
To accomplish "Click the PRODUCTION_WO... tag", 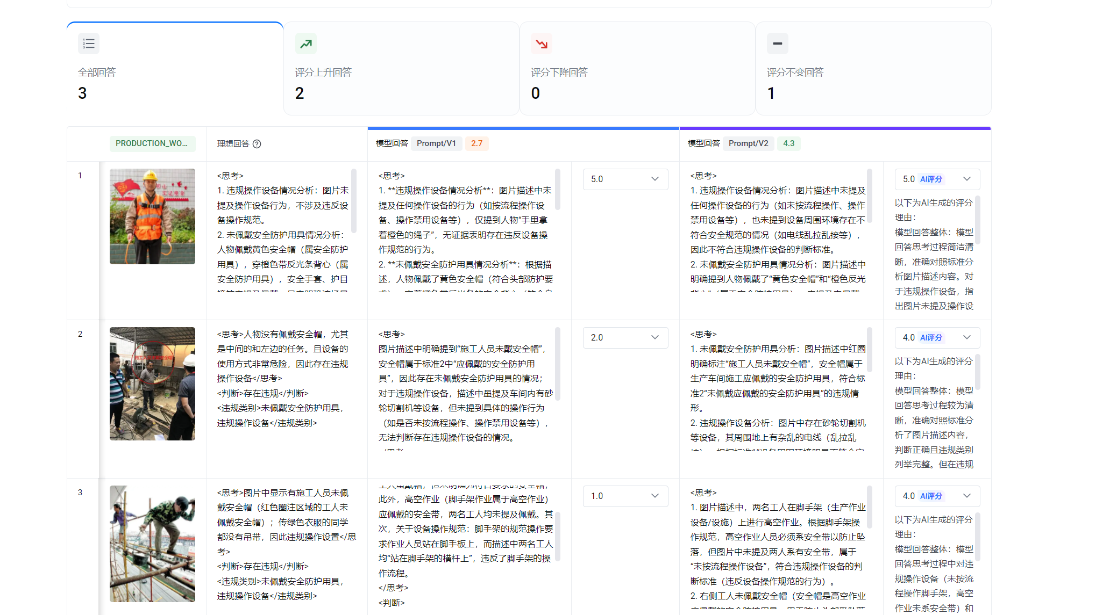I will click(152, 144).
